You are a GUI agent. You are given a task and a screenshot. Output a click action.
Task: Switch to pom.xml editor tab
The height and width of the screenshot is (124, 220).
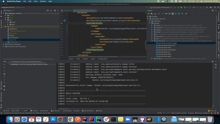(x=85, y=11)
